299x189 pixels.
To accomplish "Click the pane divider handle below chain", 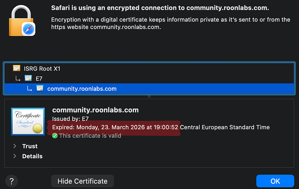I will pos(149,96).
